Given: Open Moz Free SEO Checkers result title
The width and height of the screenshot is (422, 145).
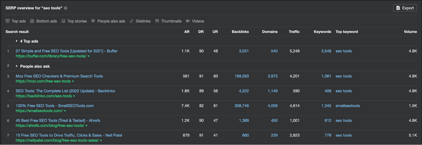Looking at the screenshot, I should point(59,76).
